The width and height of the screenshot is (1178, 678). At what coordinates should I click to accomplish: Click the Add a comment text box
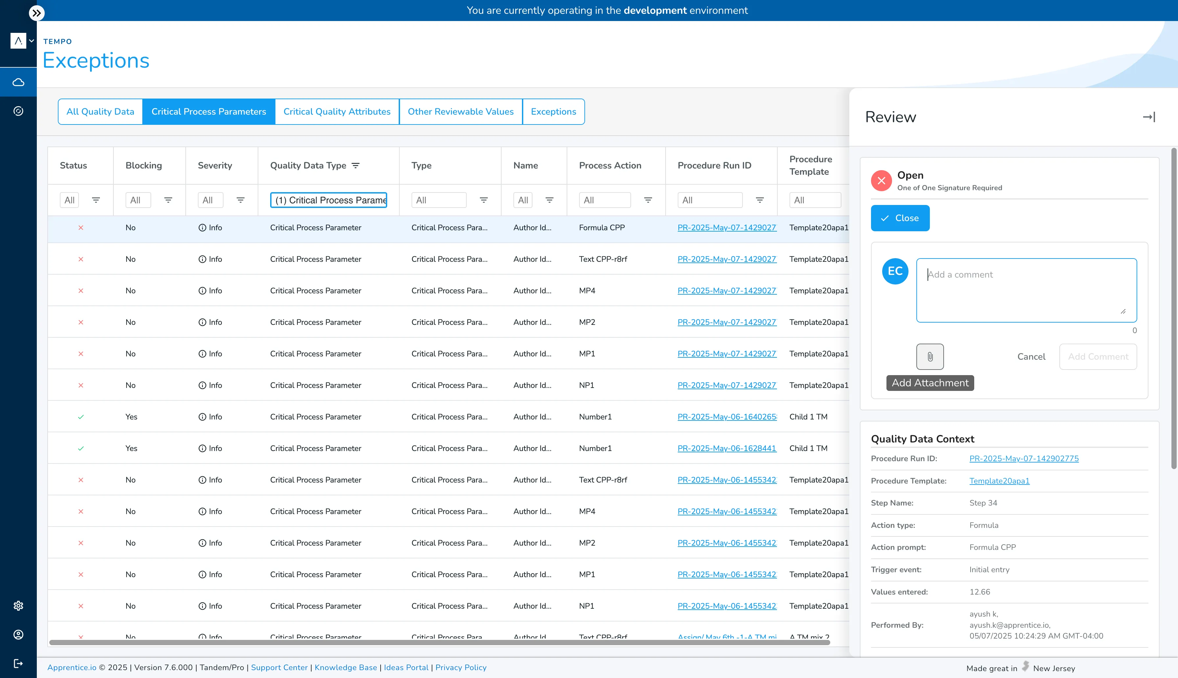point(1026,290)
